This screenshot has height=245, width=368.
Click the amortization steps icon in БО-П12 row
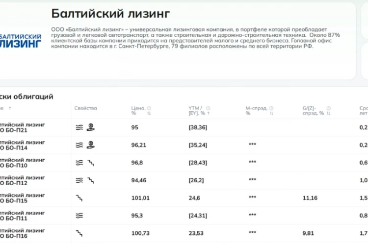(x=91, y=180)
